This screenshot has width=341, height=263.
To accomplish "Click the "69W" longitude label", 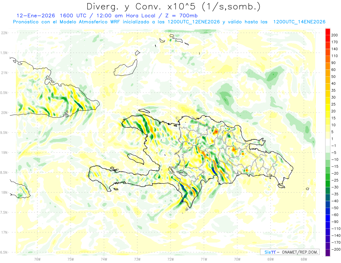I will coord(271,259).
